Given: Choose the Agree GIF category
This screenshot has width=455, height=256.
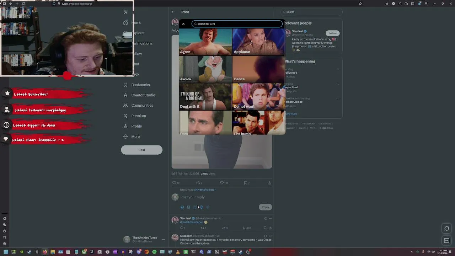Looking at the screenshot, I should tap(205, 42).
